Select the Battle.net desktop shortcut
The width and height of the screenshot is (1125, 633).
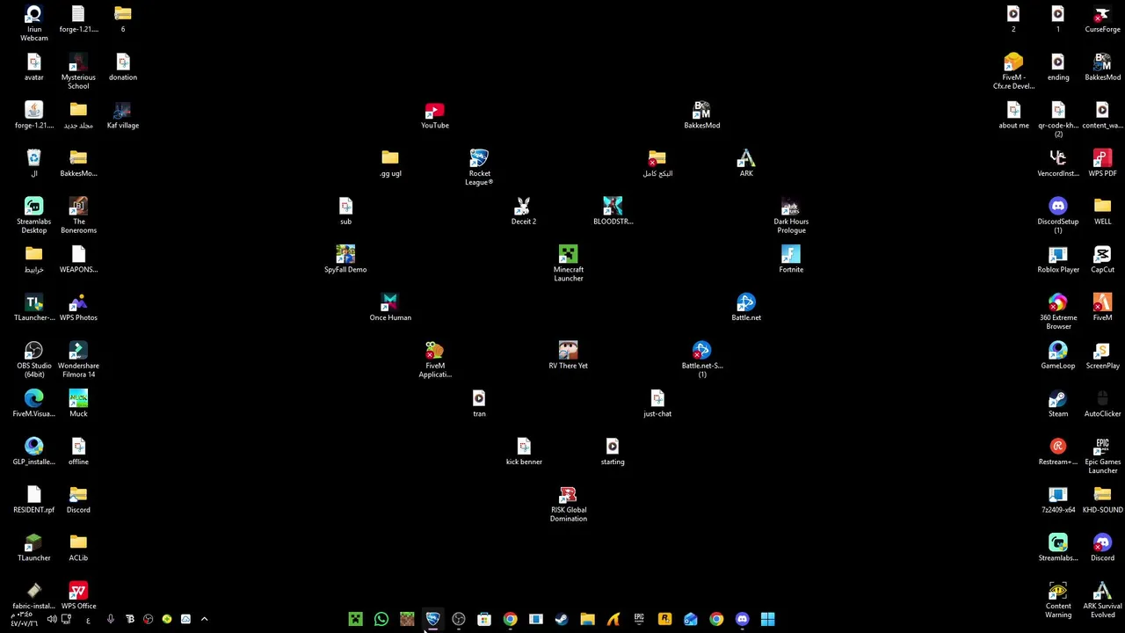[745, 308]
